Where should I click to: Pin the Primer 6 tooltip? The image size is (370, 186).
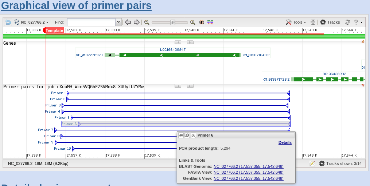181,135
